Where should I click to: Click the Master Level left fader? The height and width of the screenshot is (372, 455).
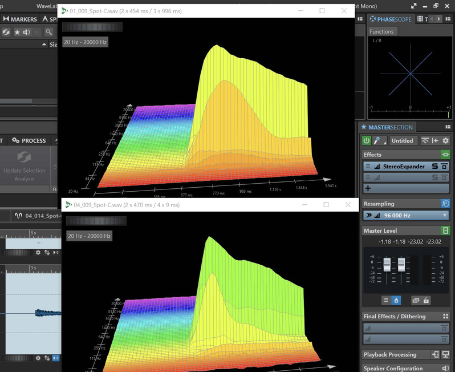click(x=387, y=264)
